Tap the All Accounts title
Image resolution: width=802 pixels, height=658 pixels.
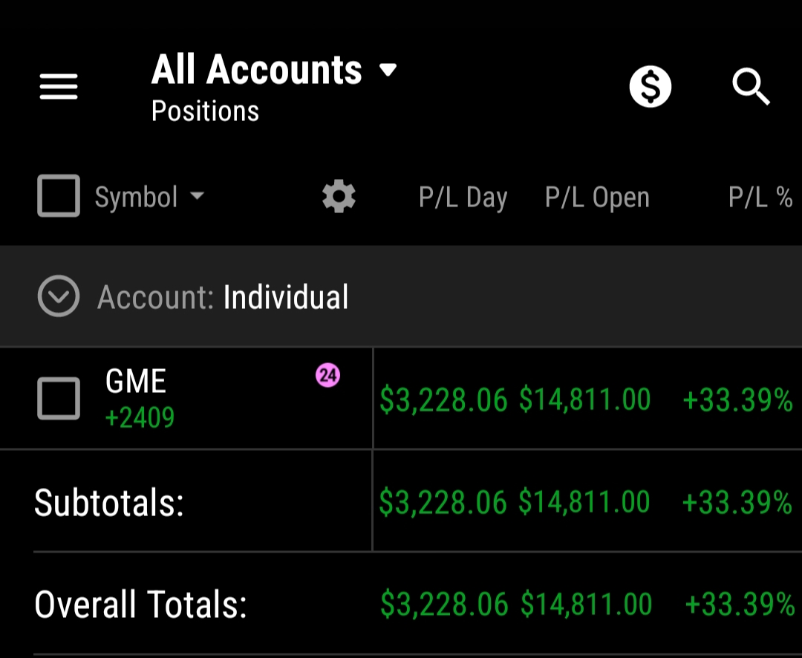point(256,71)
